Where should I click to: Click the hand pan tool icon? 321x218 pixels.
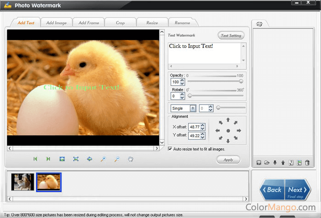click(131, 159)
